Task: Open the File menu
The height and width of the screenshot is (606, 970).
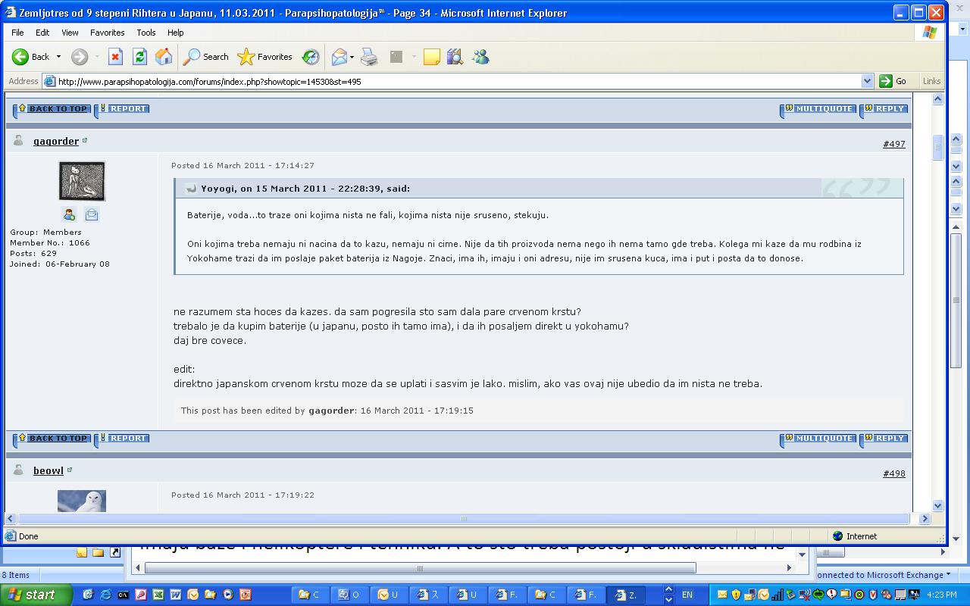Action: pyautogui.click(x=17, y=33)
